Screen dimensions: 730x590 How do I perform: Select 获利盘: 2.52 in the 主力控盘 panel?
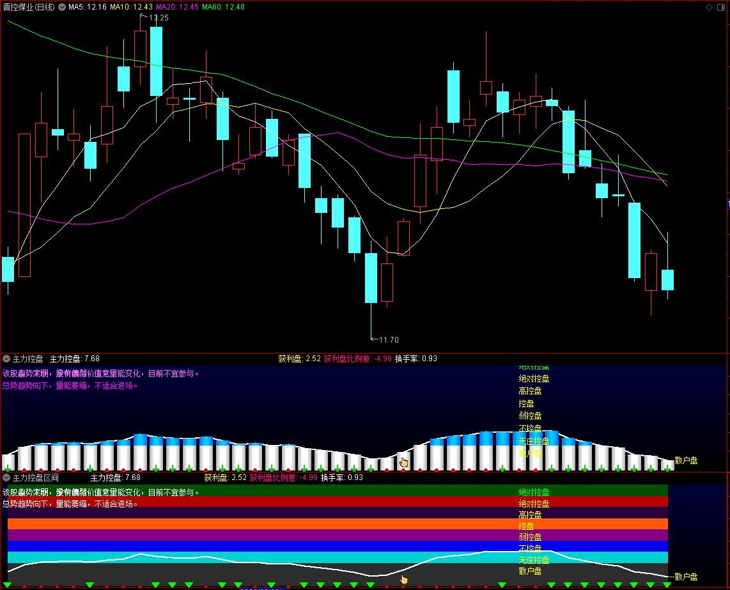[299, 359]
